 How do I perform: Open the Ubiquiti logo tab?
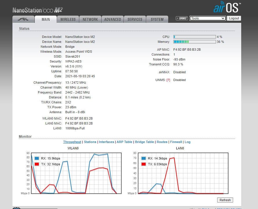pos(23,19)
